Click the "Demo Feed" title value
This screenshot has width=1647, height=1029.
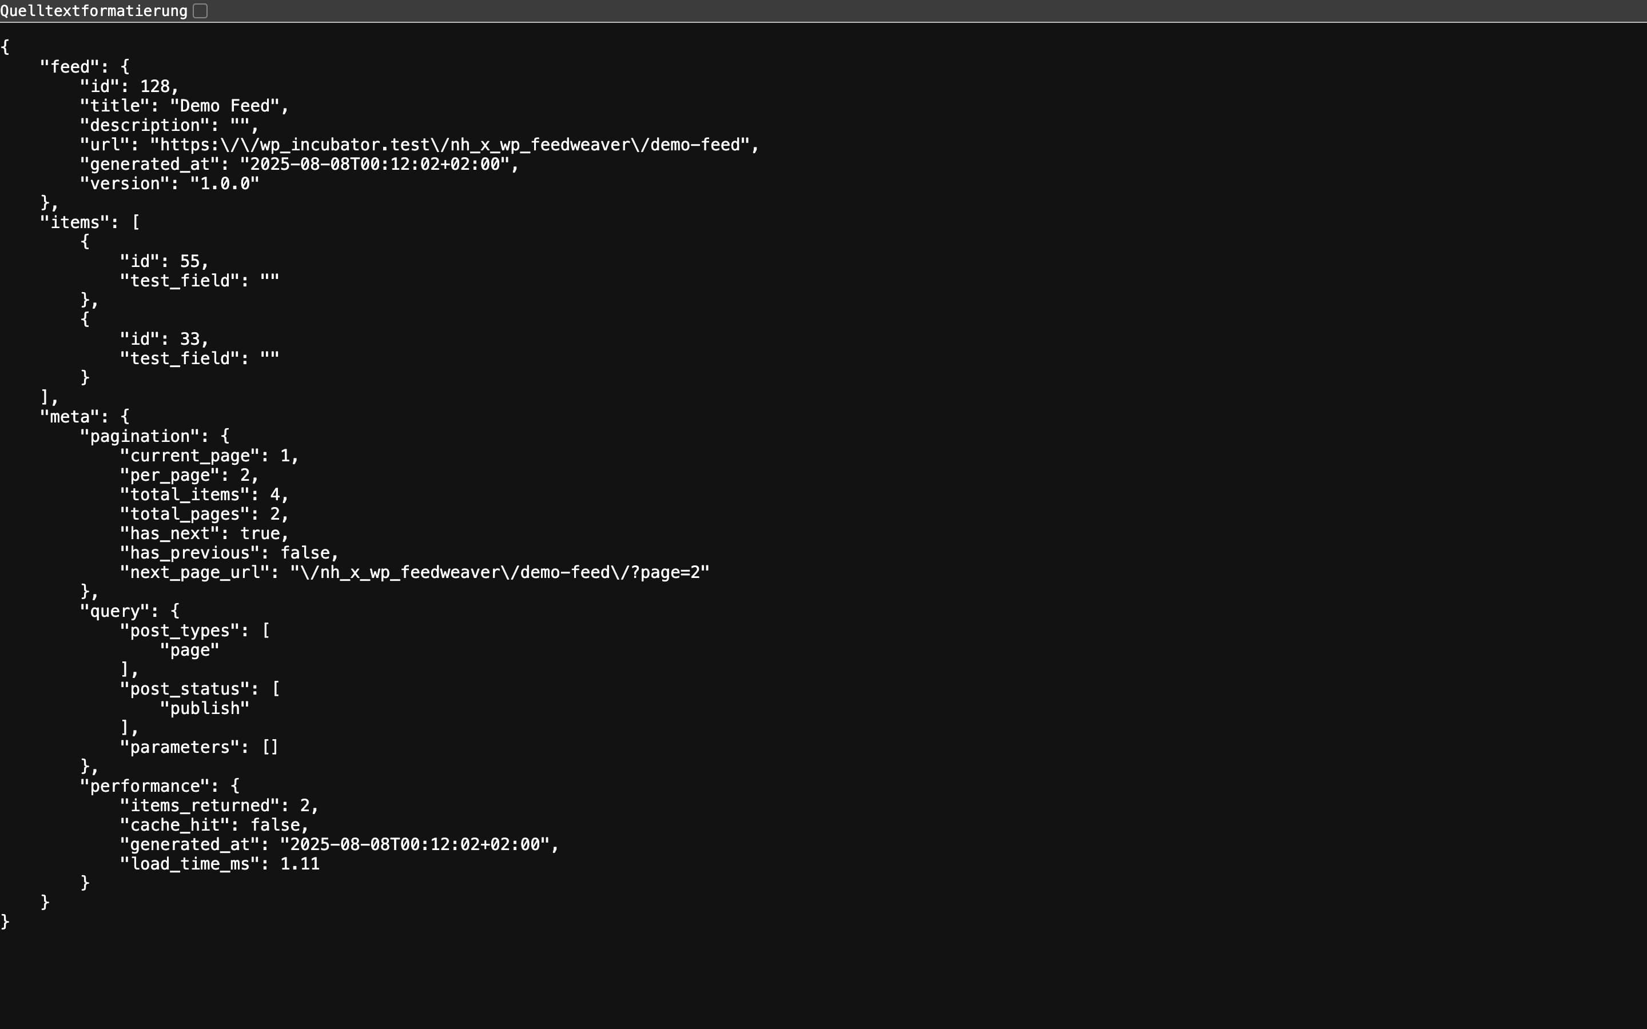pyautogui.click(x=225, y=106)
